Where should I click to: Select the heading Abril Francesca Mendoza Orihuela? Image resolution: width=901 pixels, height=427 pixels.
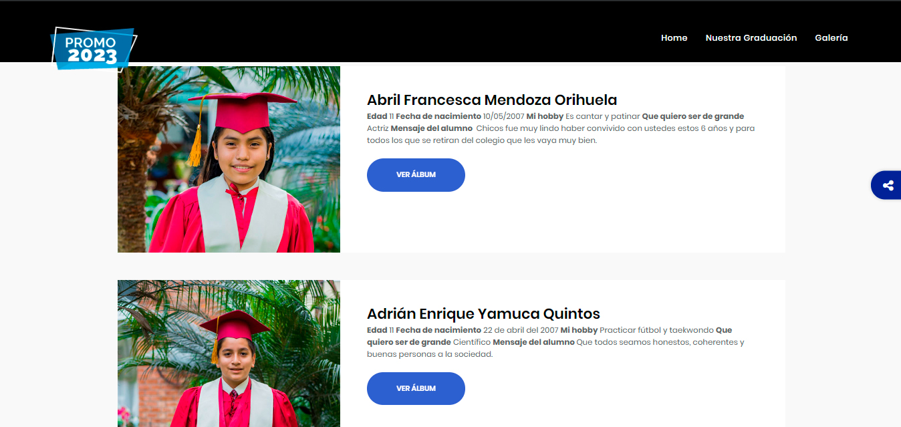pyautogui.click(x=491, y=100)
